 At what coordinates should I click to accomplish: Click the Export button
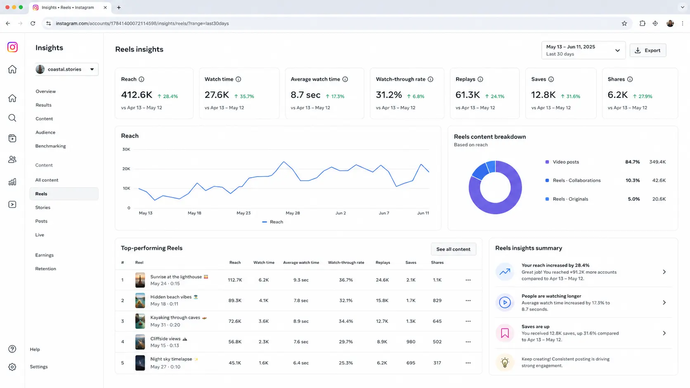[648, 50]
